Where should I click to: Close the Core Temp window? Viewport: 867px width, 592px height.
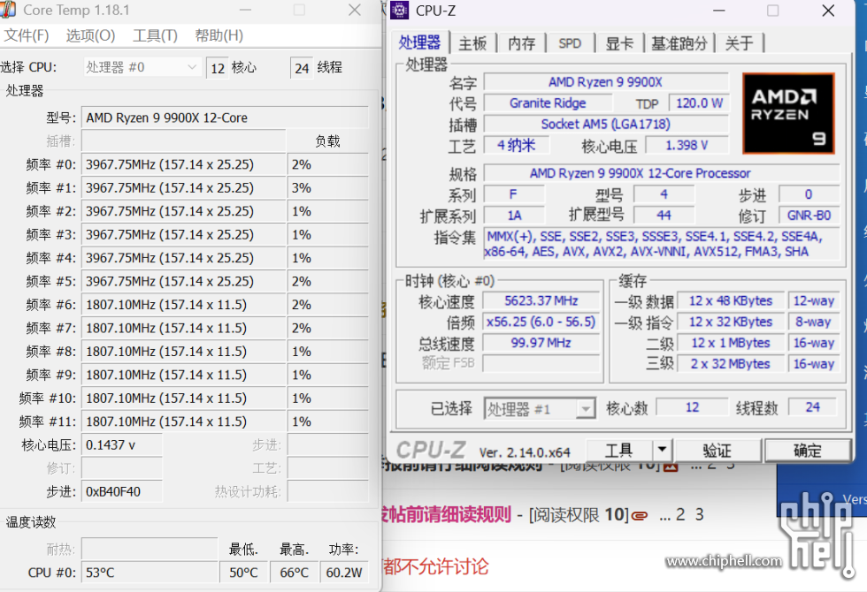click(355, 10)
